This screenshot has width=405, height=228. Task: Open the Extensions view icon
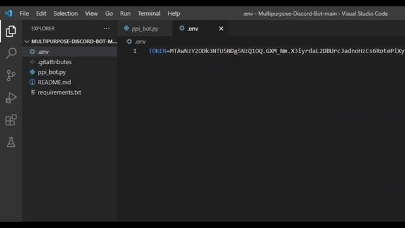click(x=11, y=120)
